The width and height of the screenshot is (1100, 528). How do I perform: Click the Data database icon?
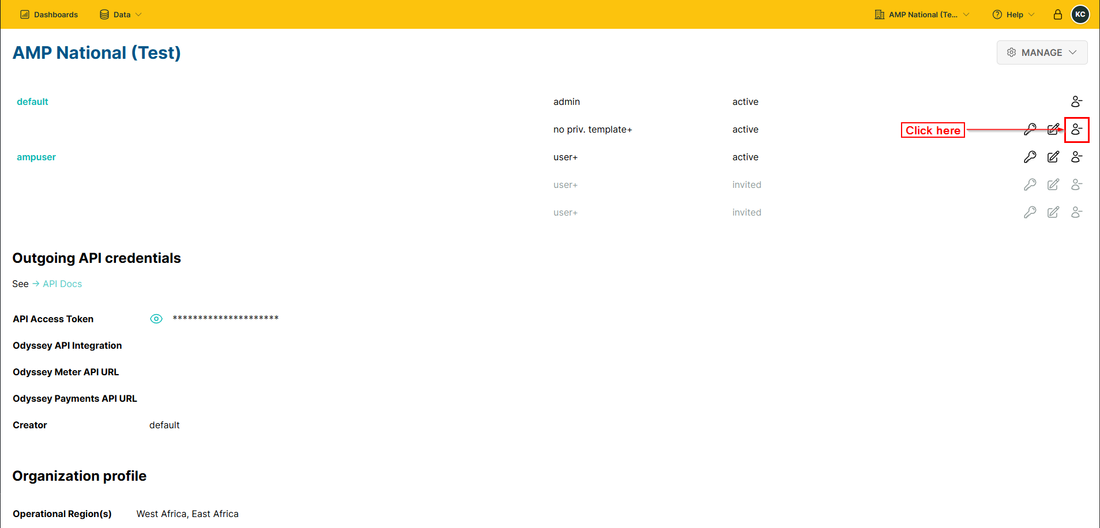pos(104,14)
